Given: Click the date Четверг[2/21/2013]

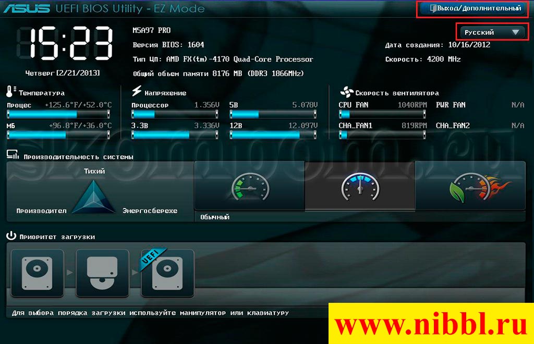Looking at the screenshot, I should tap(63, 73).
